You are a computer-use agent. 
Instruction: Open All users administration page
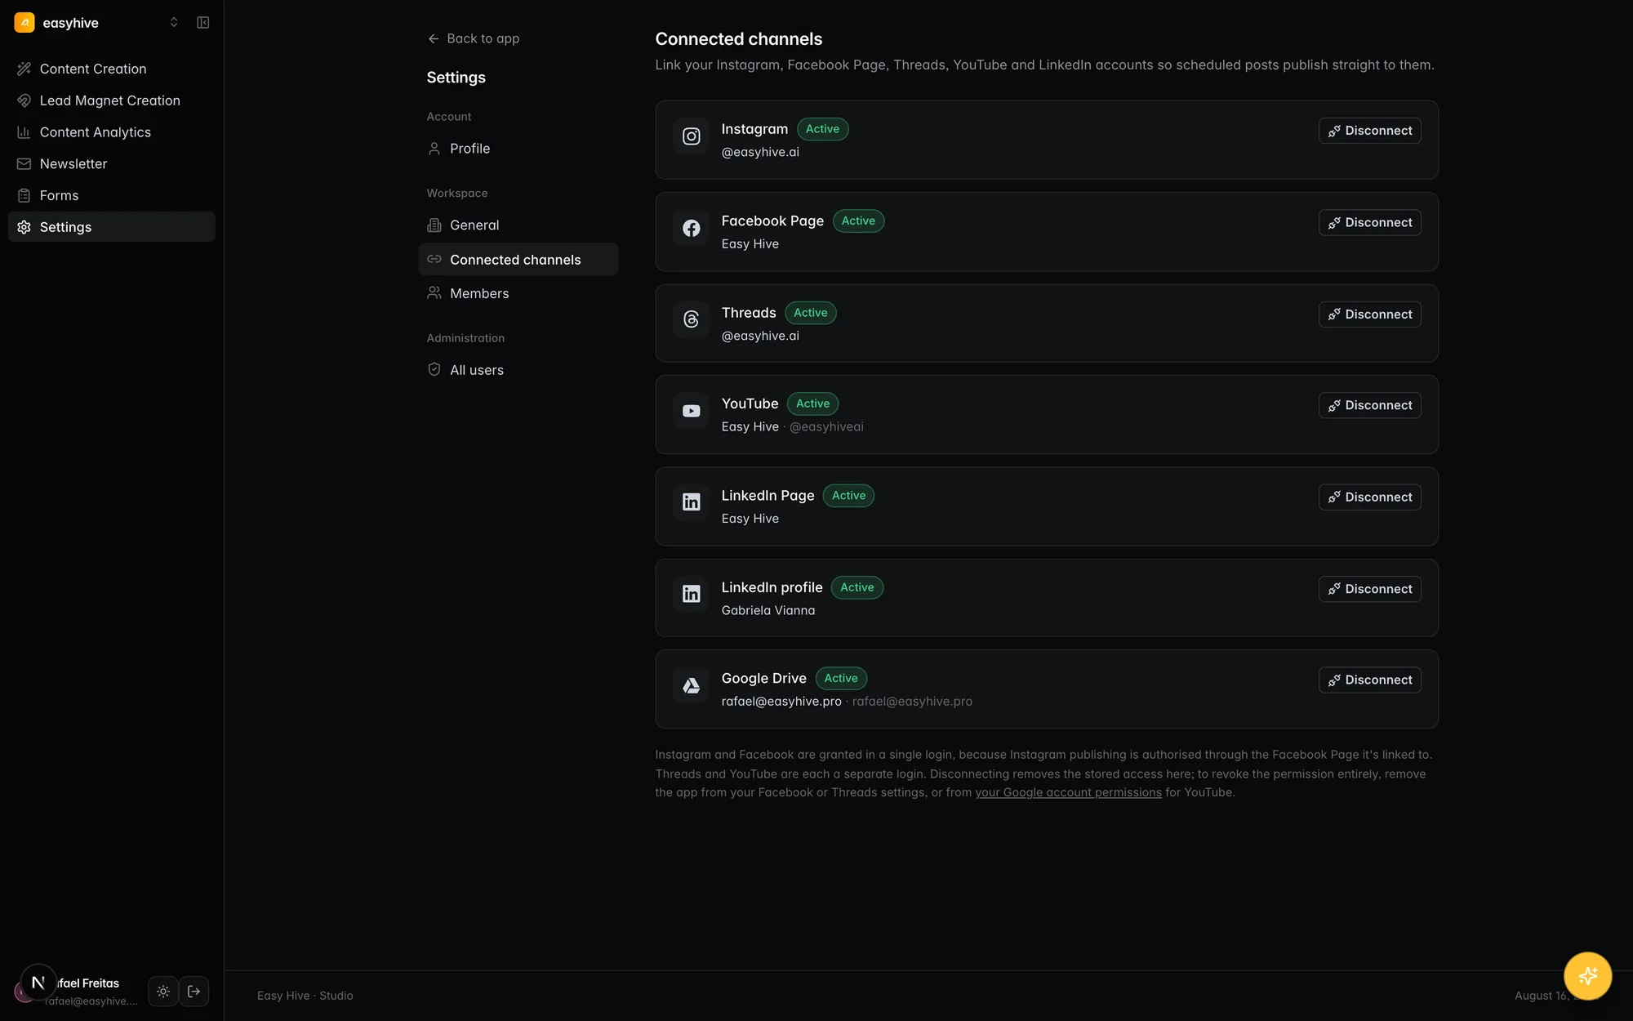(x=518, y=370)
